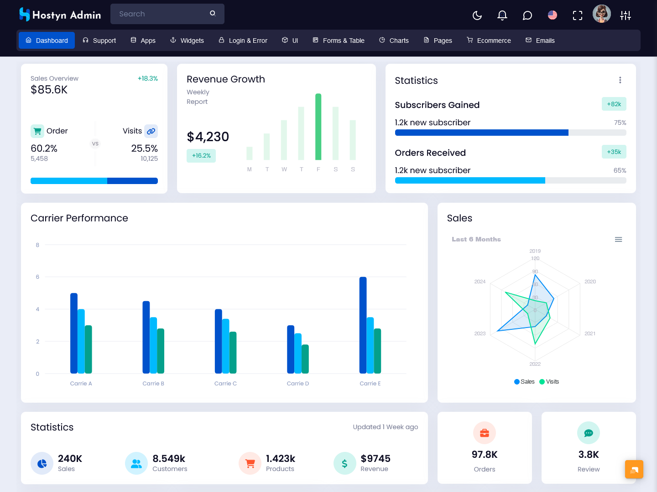657x492 pixels.
Task: Expand the Charts menu
Action: pyautogui.click(x=394, y=41)
